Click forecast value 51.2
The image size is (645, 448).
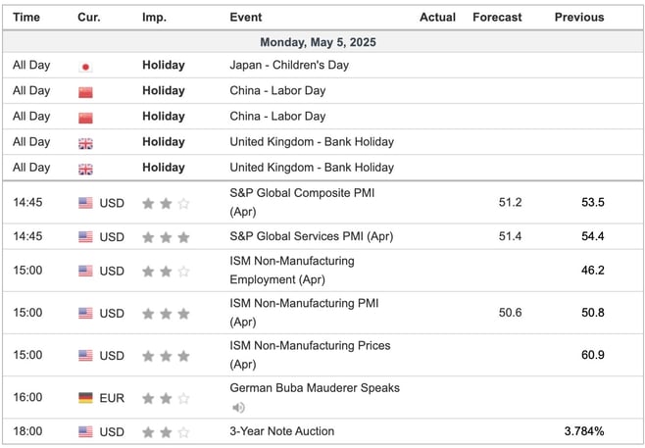pos(510,202)
